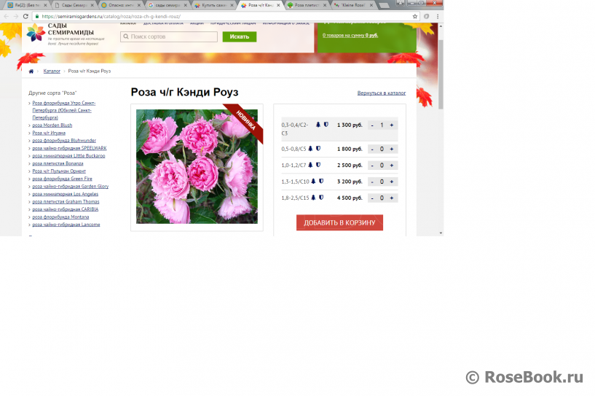Image resolution: width=595 pixels, height=396 pixels.
Task: Click the home icon in the breadcrumb
Action: click(x=31, y=71)
